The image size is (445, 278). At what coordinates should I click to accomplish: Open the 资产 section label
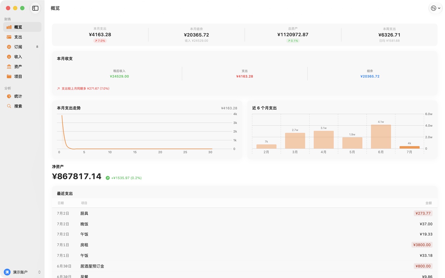[18, 66]
